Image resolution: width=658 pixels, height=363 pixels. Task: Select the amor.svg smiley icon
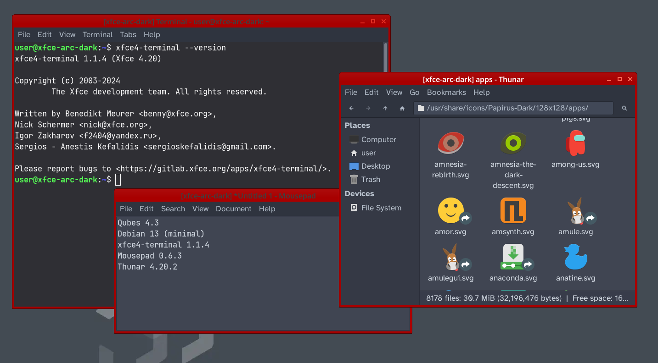(x=450, y=211)
